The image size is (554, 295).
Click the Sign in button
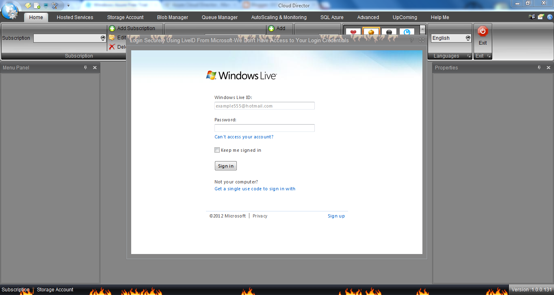(225, 166)
